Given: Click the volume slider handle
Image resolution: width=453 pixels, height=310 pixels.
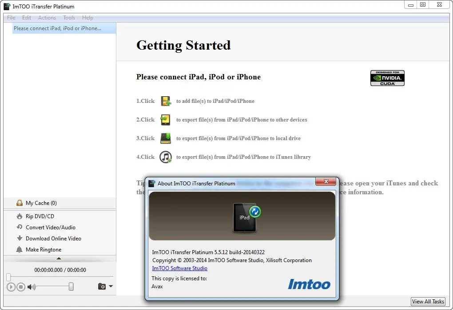Looking at the screenshot, I should tap(71, 286).
